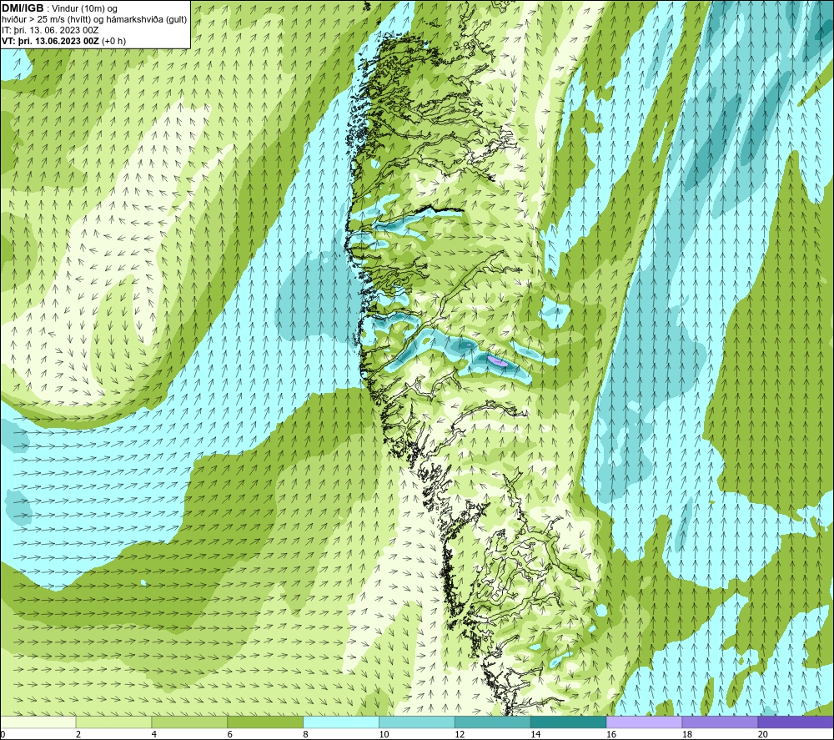The image size is (834, 740).
Task: Click the above-20 m/s dark purple swatch
Action: point(796,722)
